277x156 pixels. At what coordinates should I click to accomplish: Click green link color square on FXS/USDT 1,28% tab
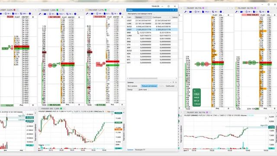tap(58, 10)
